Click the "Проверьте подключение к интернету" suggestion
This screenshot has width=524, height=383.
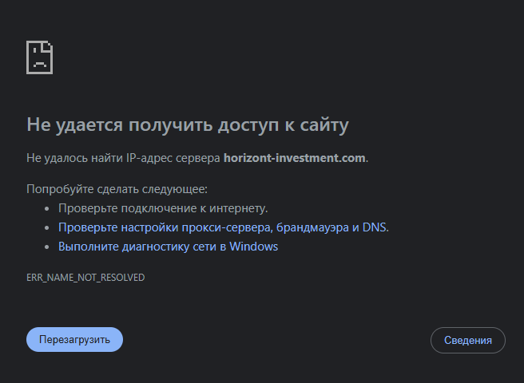click(x=162, y=208)
